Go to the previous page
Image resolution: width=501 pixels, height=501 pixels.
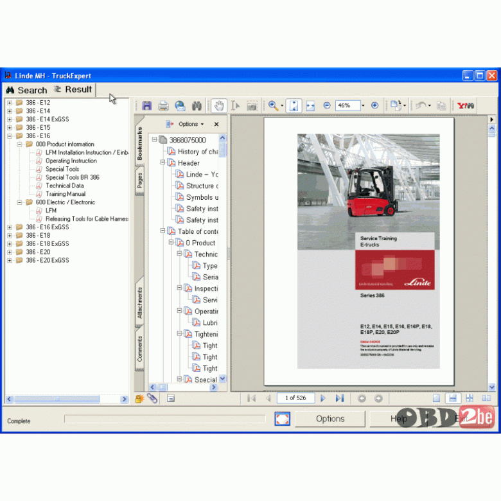click(268, 398)
